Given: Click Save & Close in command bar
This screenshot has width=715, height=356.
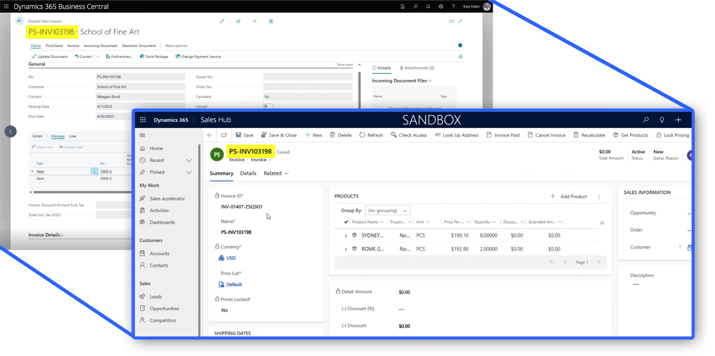Looking at the screenshot, I should 279,135.
